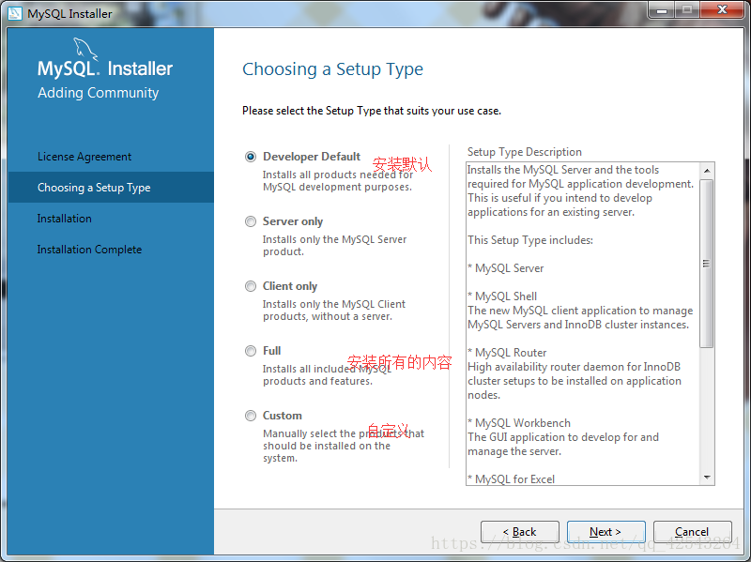
Task: Click 'This Setup Type includes:' text
Action: [x=530, y=240]
